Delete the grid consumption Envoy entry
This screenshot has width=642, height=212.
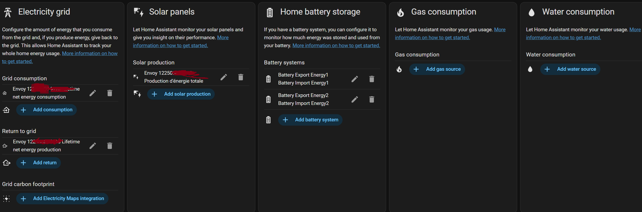110,93
